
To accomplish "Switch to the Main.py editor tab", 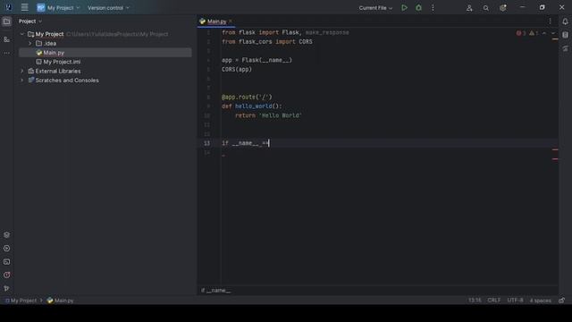I will click(216, 21).
